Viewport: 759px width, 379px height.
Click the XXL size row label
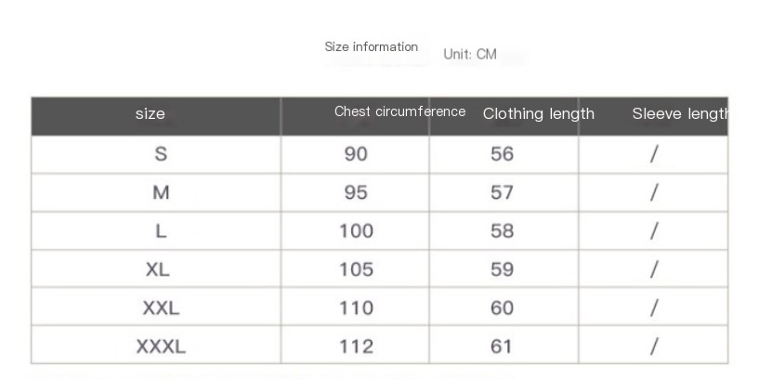coord(162,307)
